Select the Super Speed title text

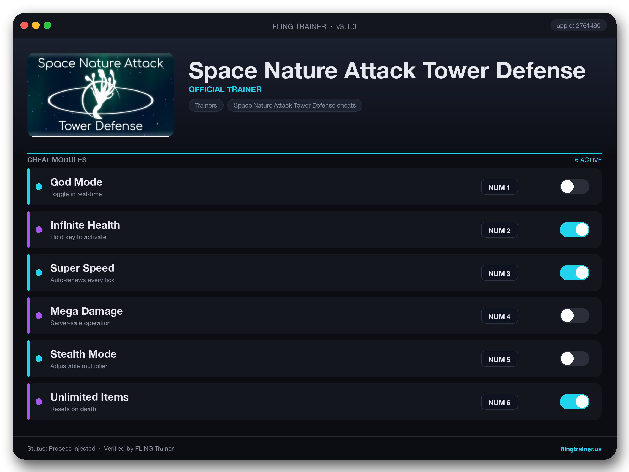point(82,268)
